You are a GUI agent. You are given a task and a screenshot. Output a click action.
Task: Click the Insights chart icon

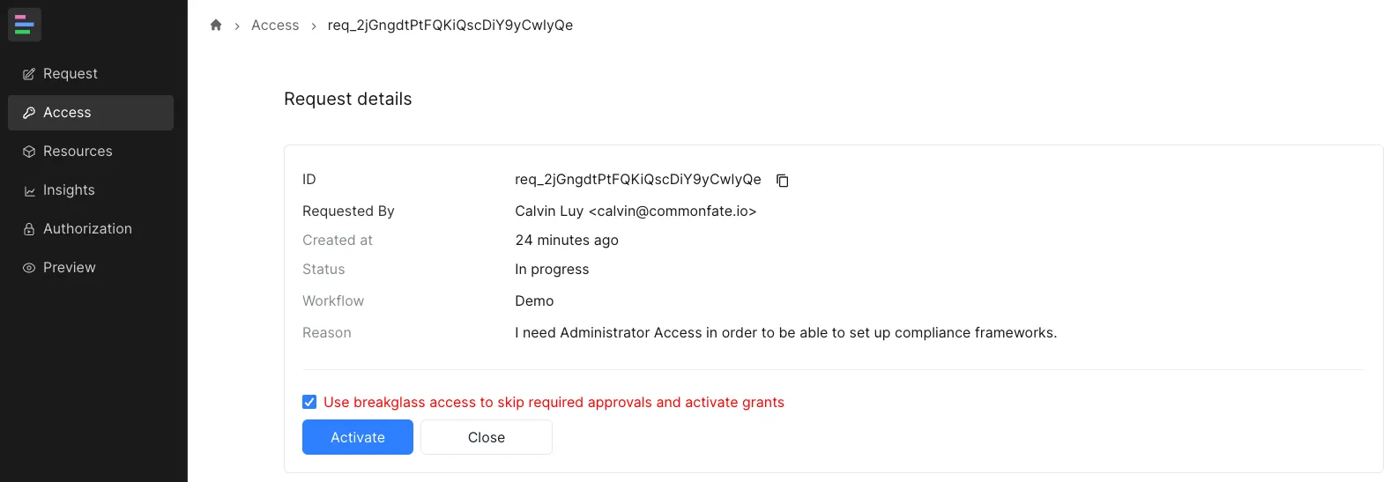click(29, 190)
